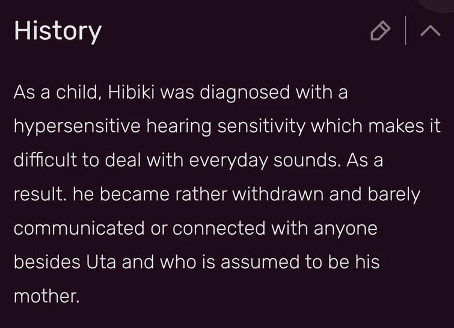Collapse the History section with the chevron
Viewport: 454px width, 328px height.
[x=430, y=31]
